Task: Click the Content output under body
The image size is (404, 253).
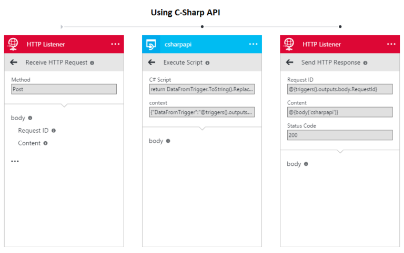Action: pyautogui.click(x=29, y=143)
